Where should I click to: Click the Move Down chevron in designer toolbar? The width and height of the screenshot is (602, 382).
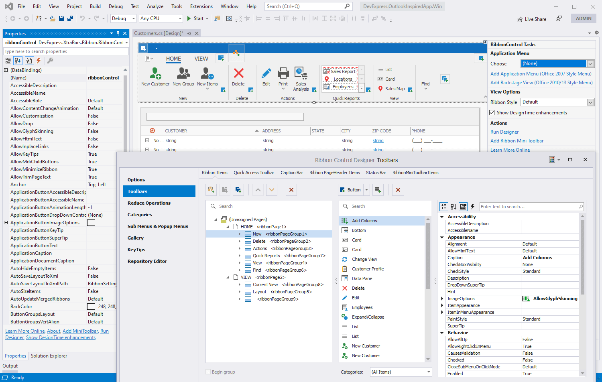click(x=272, y=189)
